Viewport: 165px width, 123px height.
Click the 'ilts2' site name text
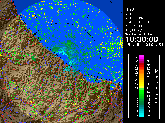coord(129,10)
